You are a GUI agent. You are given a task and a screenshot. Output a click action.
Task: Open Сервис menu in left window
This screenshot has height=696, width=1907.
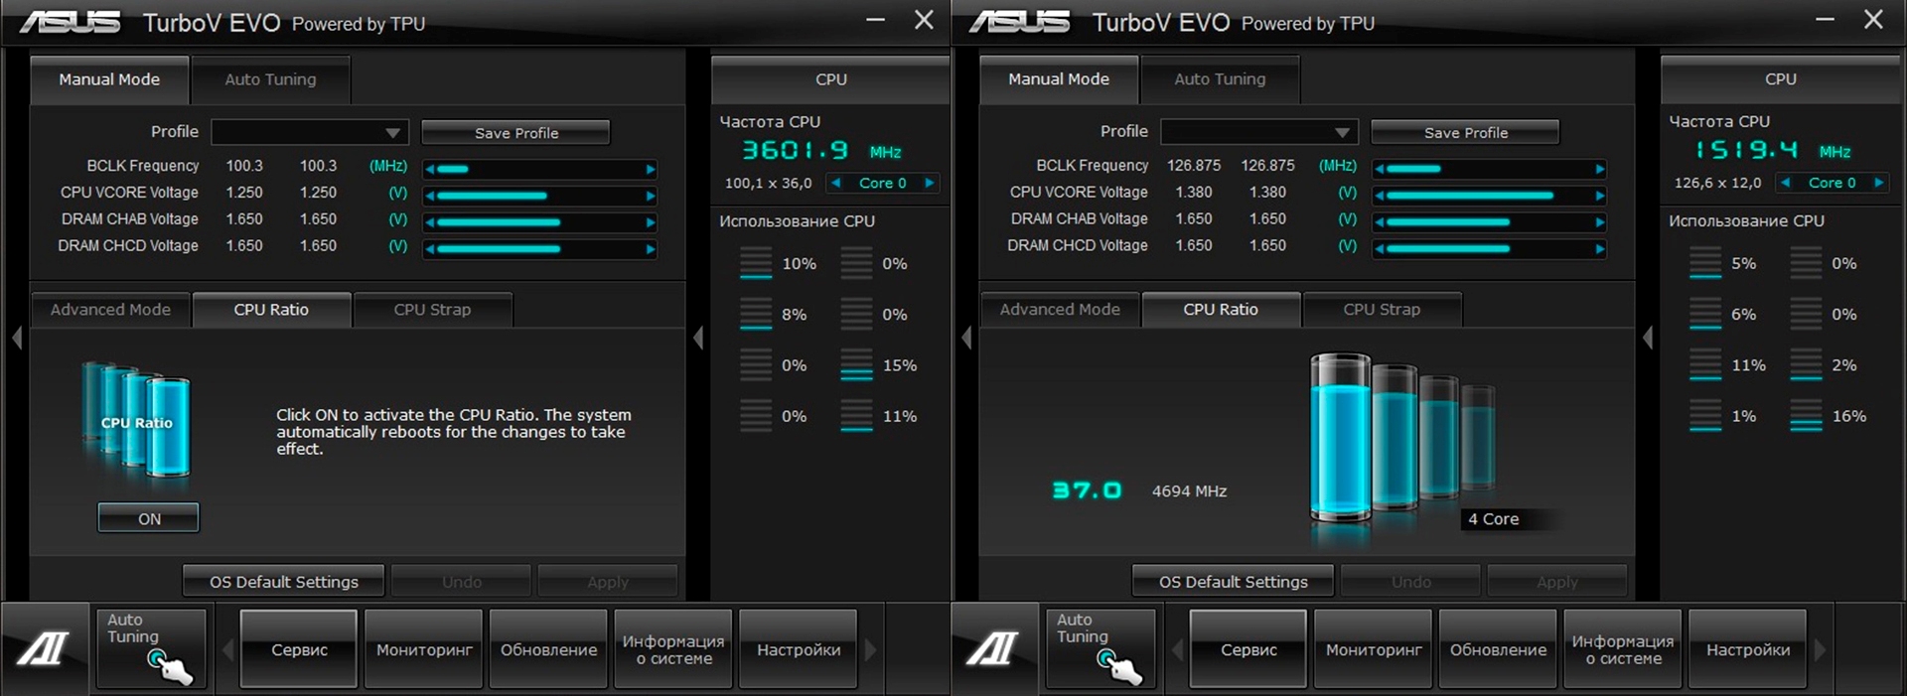(x=299, y=649)
